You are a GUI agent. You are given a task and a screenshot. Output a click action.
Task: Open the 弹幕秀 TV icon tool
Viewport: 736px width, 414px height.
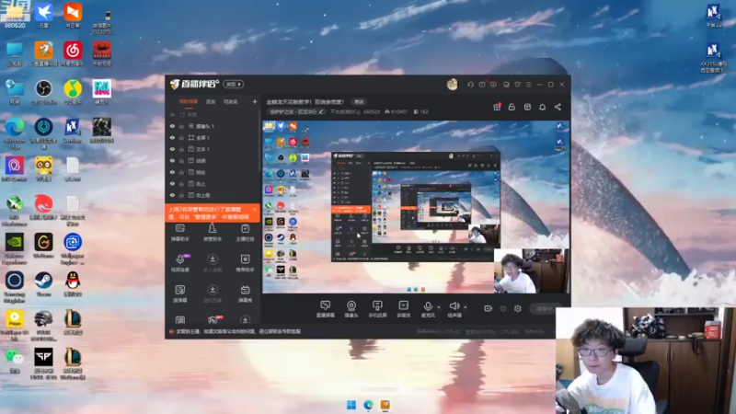pyautogui.click(x=245, y=293)
